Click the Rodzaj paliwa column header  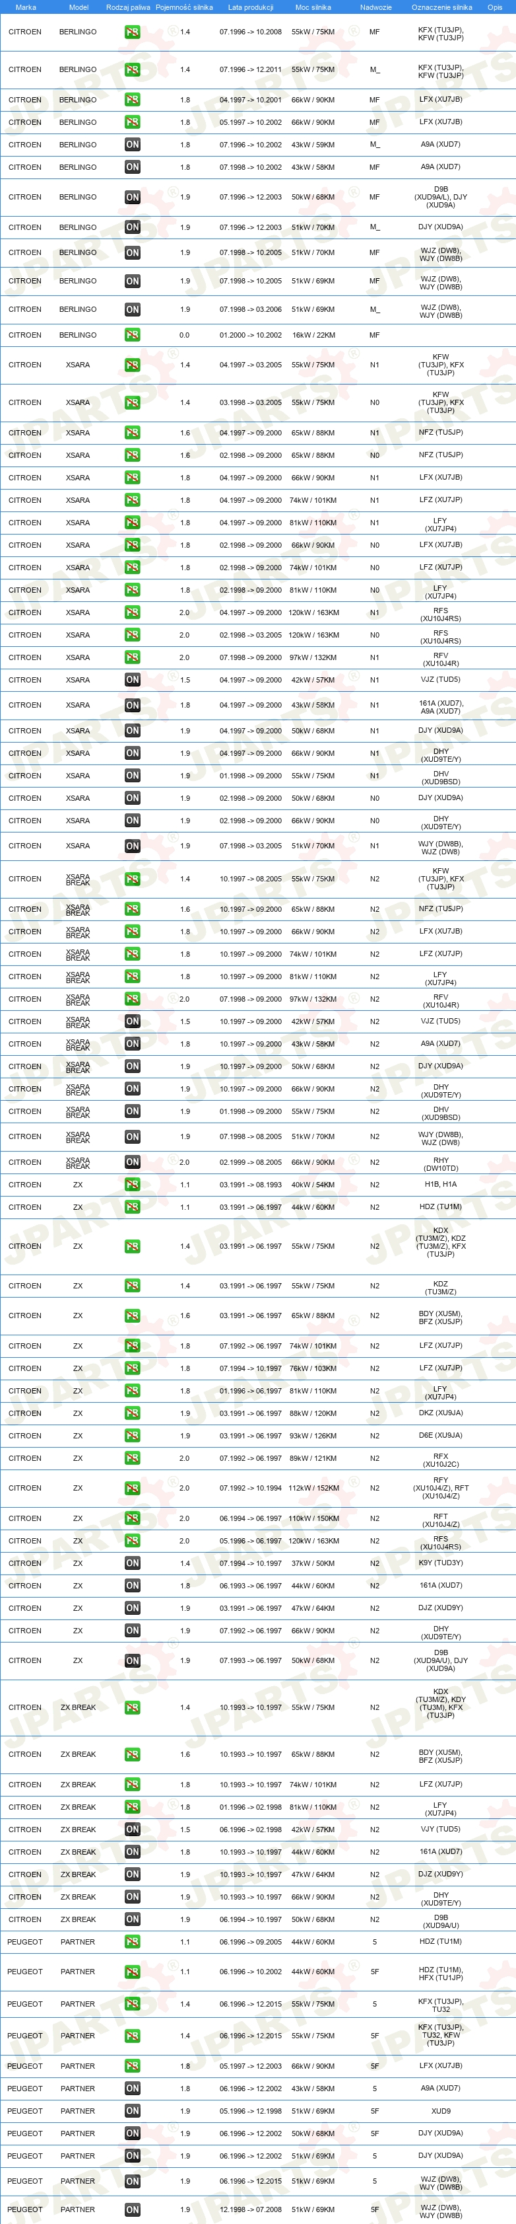point(128,7)
